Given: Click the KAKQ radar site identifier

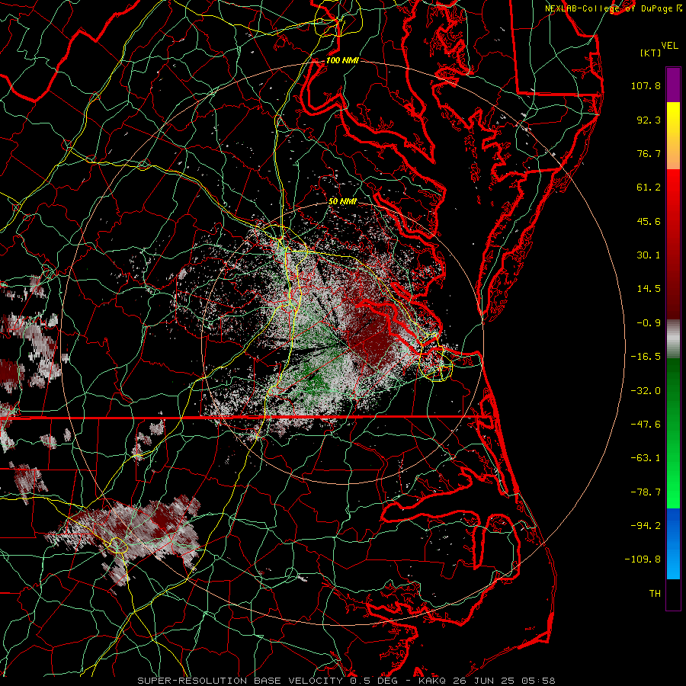Looking at the screenshot, I should (432, 681).
